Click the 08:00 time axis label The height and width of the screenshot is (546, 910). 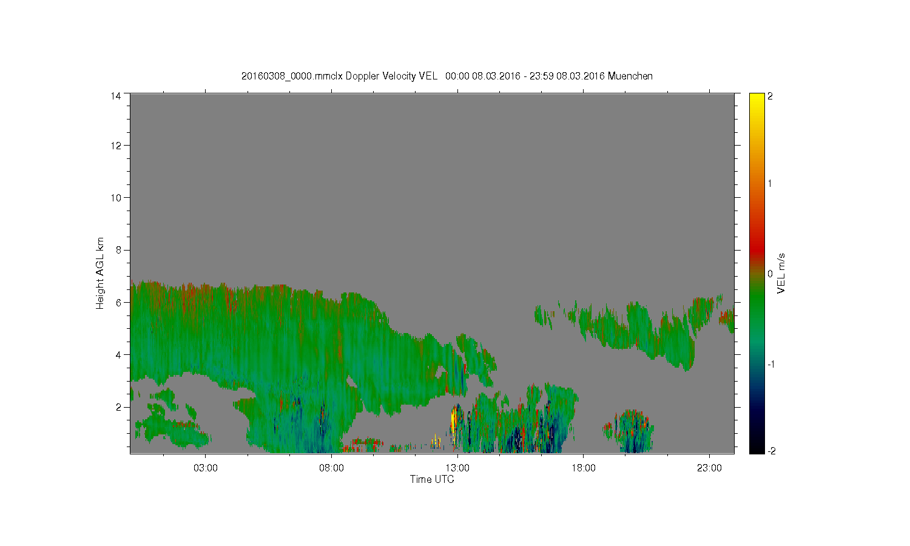[331, 468]
